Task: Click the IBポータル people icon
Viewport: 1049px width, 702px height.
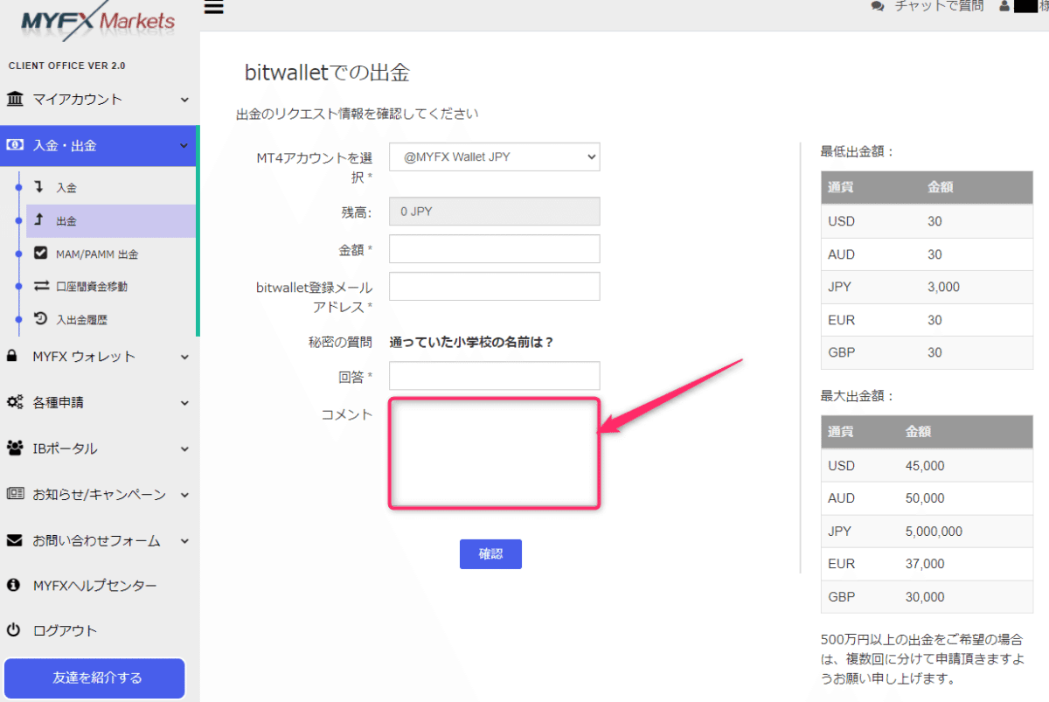Action: 15,448
